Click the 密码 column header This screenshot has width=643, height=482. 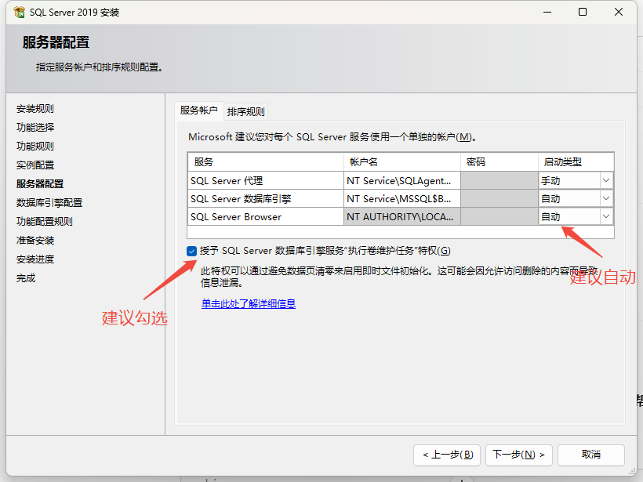(x=500, y=162)
